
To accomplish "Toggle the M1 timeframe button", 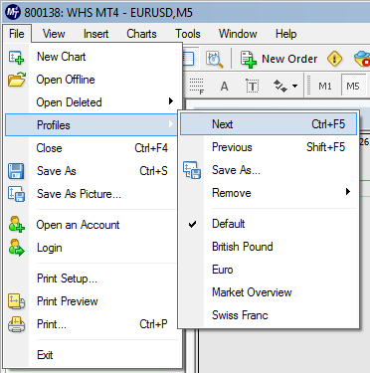I will point(325,87).
